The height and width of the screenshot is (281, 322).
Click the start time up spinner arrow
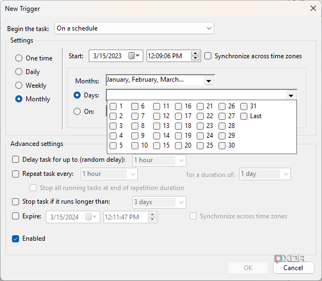pyautogui.click(x=195, y=53)
